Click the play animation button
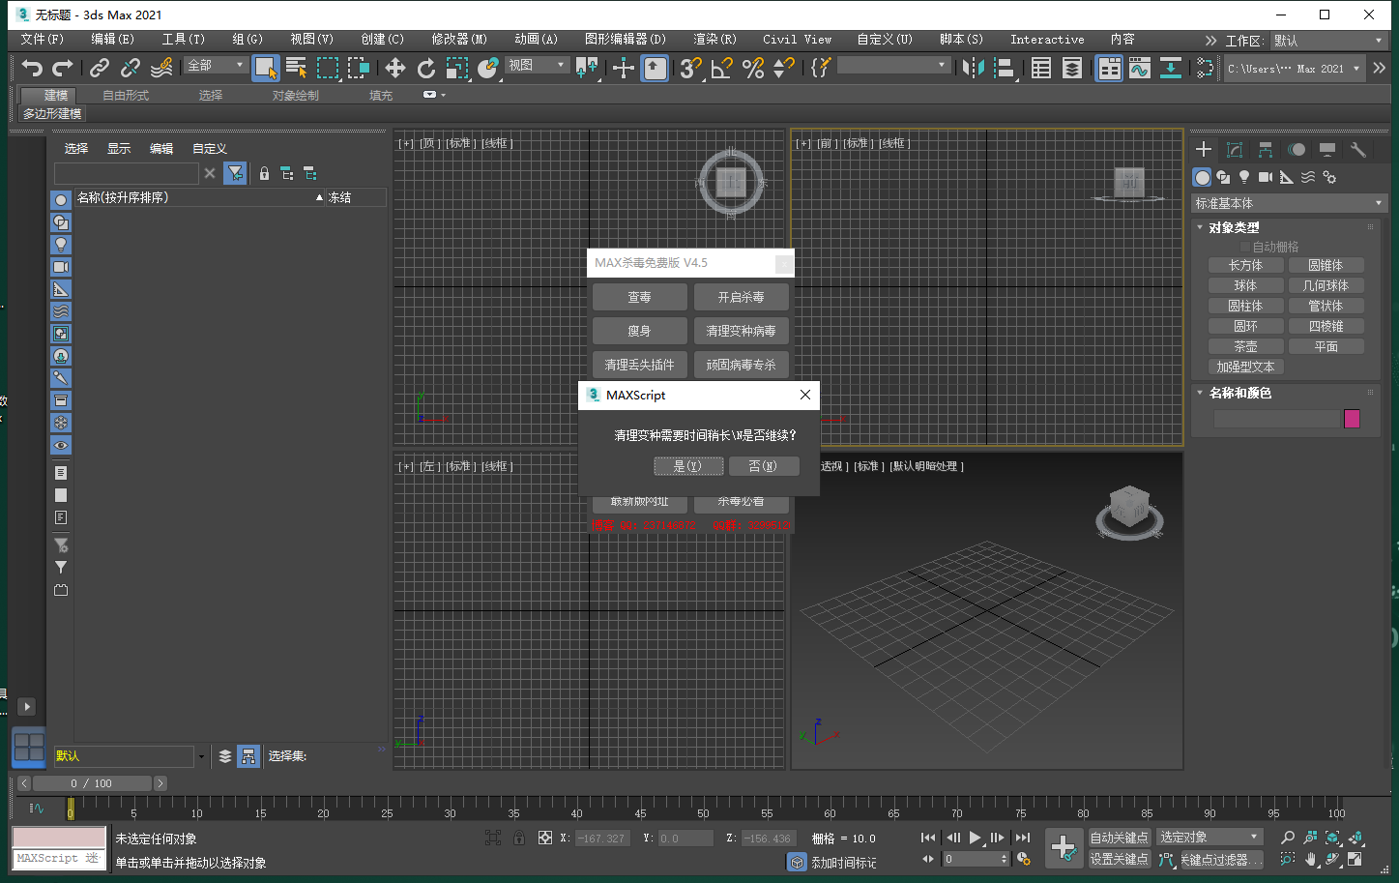 pyautogui.click(x=976, y=838)
